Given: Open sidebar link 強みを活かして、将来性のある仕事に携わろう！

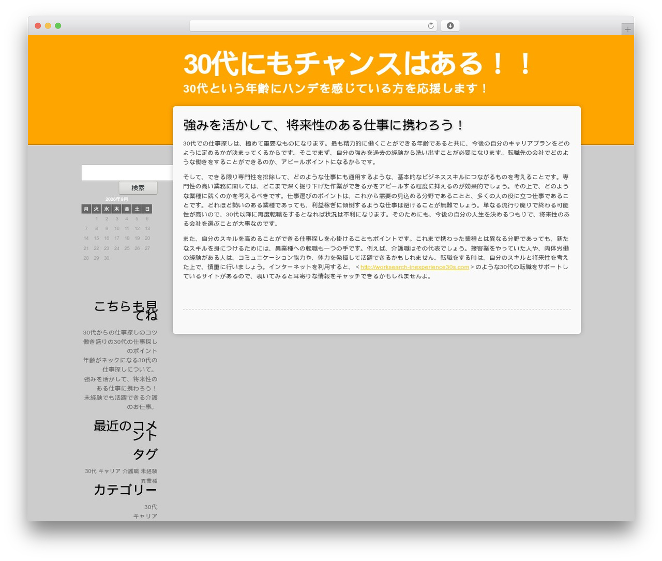Looking at the screenshot, I should pos(121,383).
